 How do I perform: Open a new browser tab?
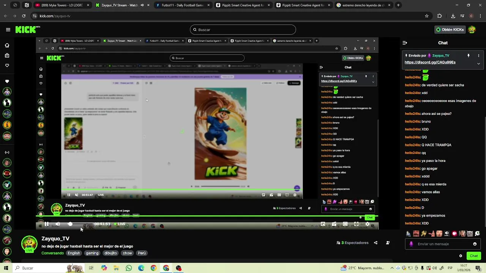pos(398,5)
